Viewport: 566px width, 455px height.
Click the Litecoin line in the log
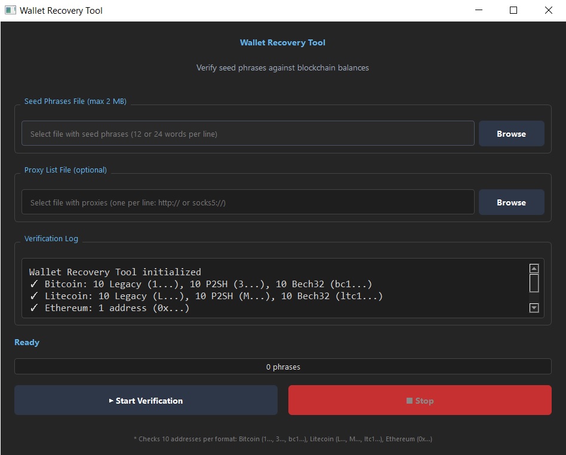206,296
